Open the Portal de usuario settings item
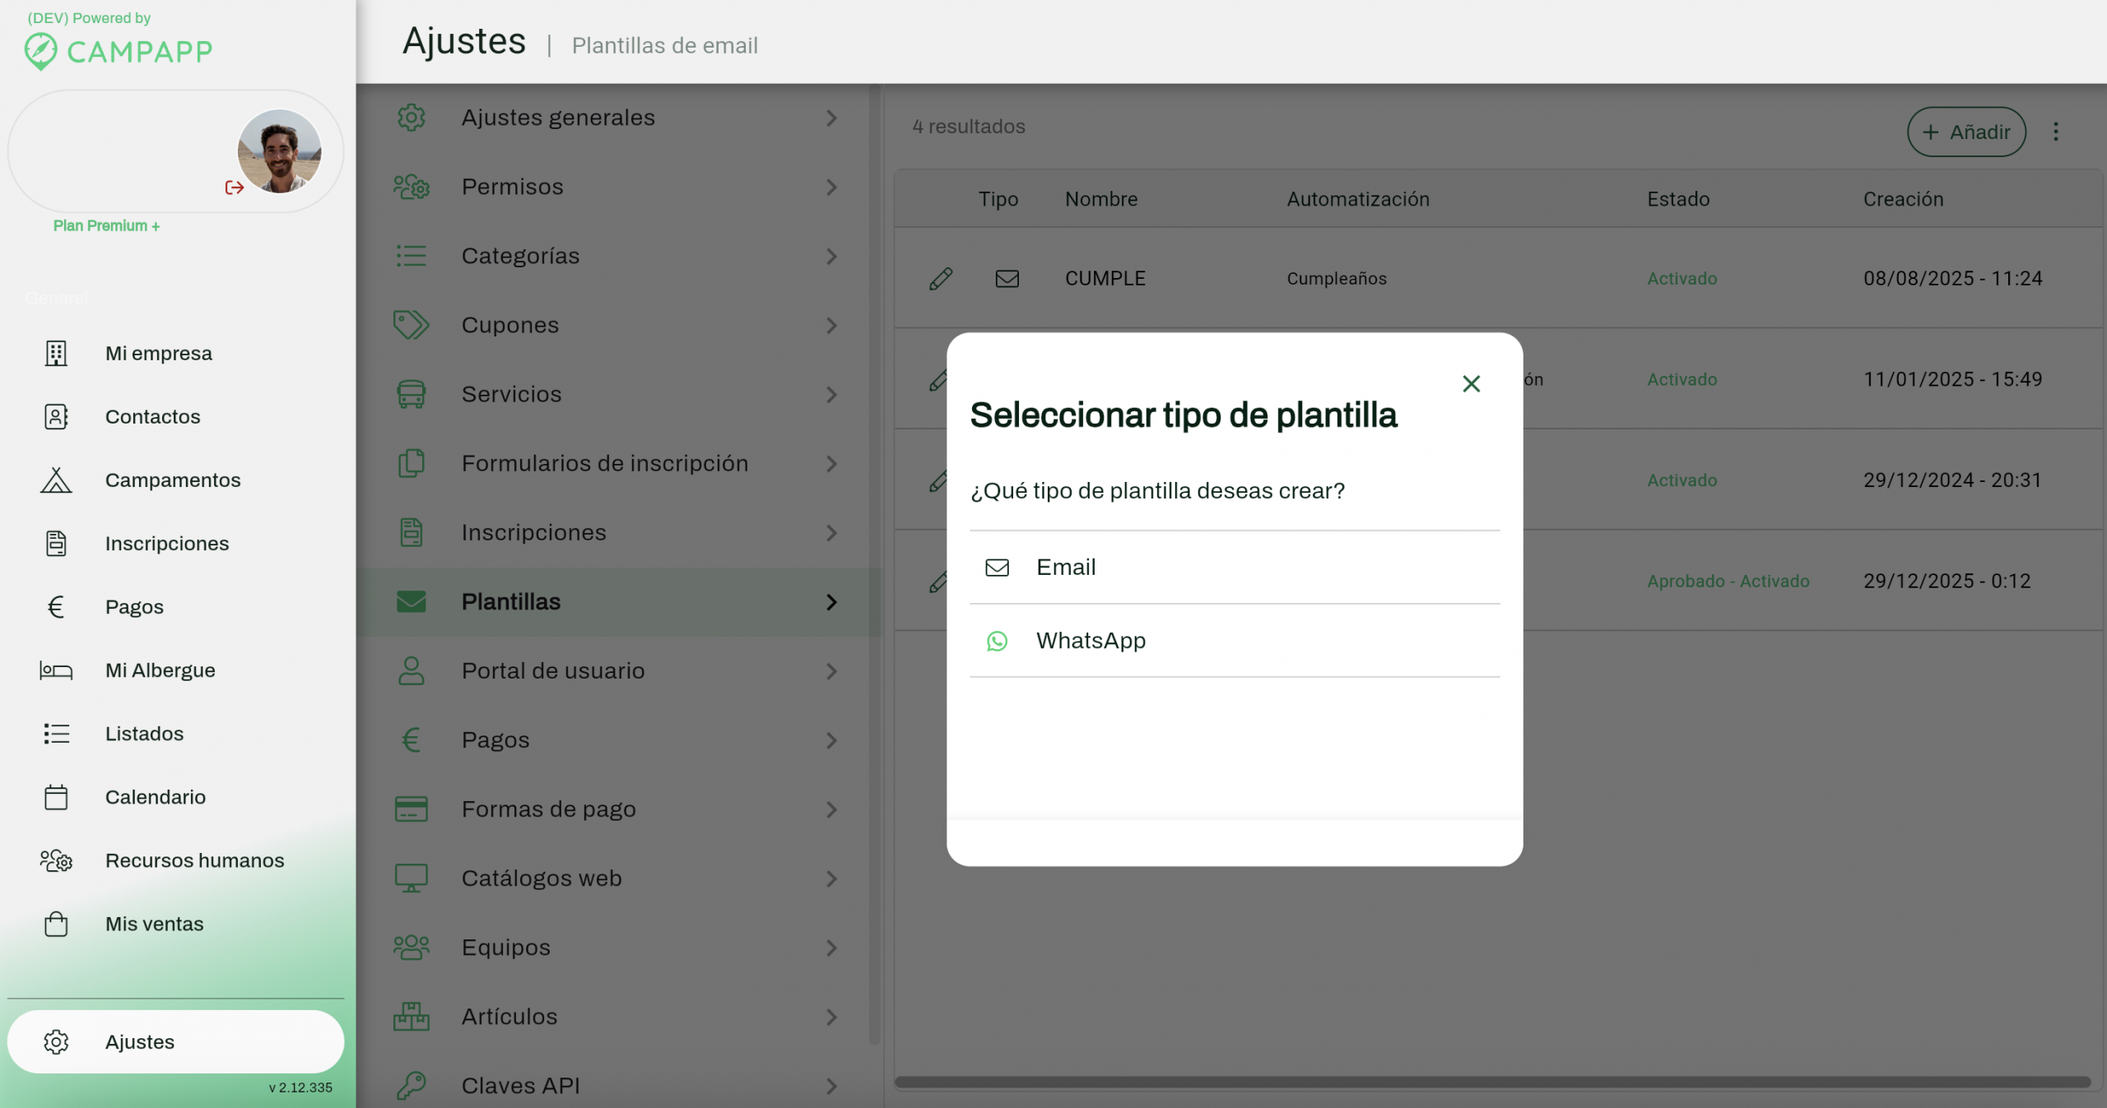The width and height of the screenshot is (2107, 1108). pos(552,671)
